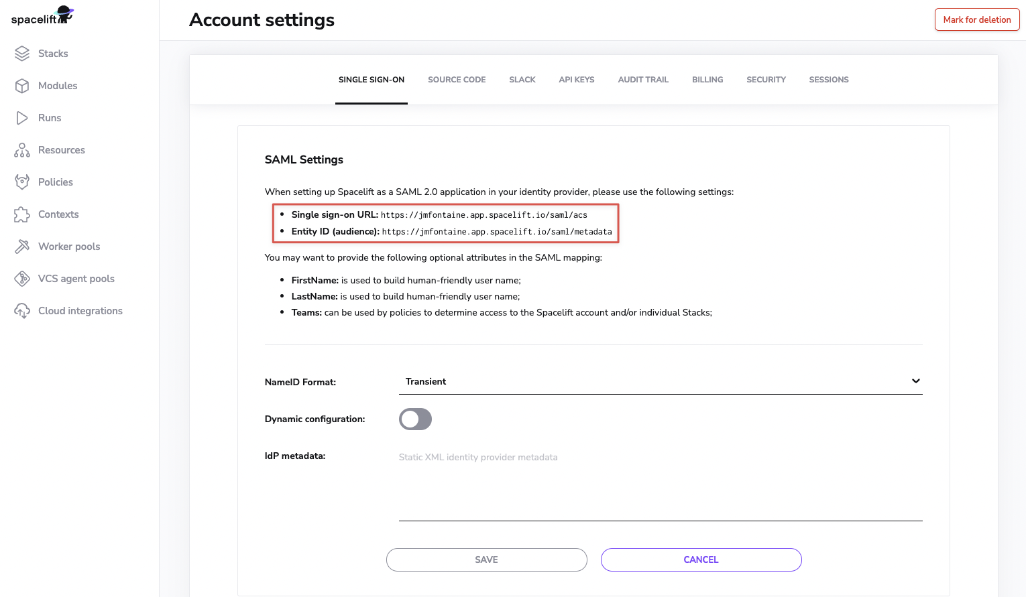Open Runs using the play icon

[22, 118]
